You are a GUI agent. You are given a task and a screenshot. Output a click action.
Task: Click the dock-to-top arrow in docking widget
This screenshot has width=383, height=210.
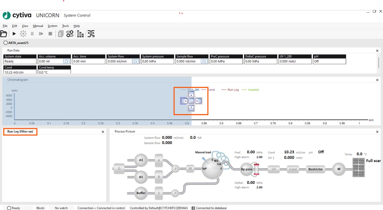tap(191, 94)
